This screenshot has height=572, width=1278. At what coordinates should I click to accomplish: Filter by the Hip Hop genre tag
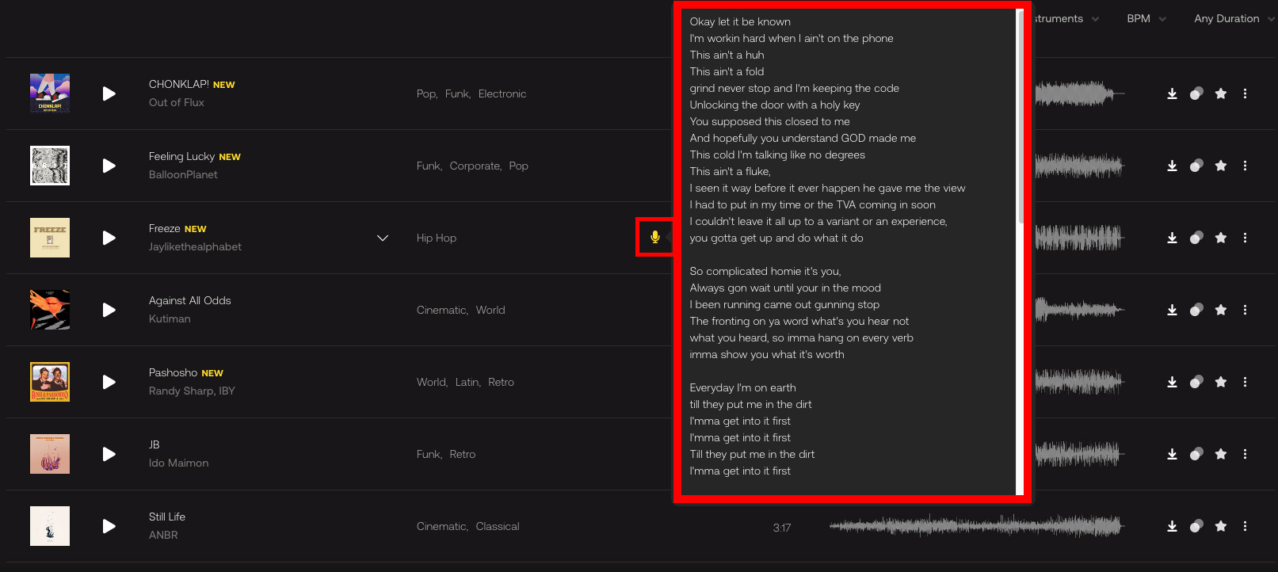tap(437, 238)
